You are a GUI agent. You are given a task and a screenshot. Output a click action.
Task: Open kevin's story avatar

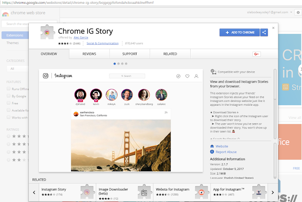96,94
